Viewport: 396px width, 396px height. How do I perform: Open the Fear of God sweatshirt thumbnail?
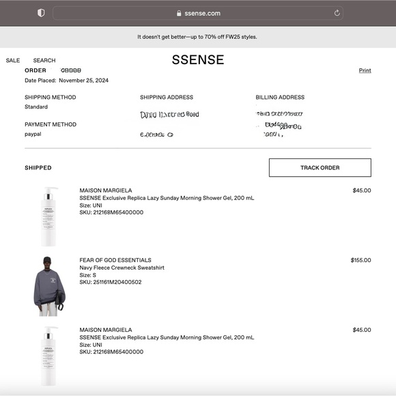49,286
